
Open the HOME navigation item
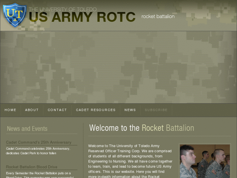point(10,110)
